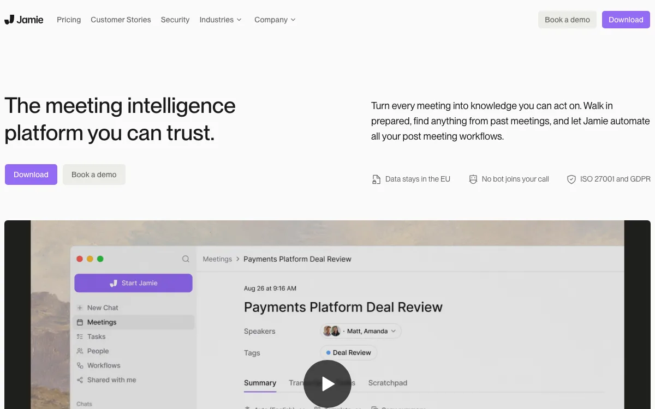Screen dimensions: 655x409
Task: Click the Meetings calendar icon in sidebar
Action: pos(80,322)
